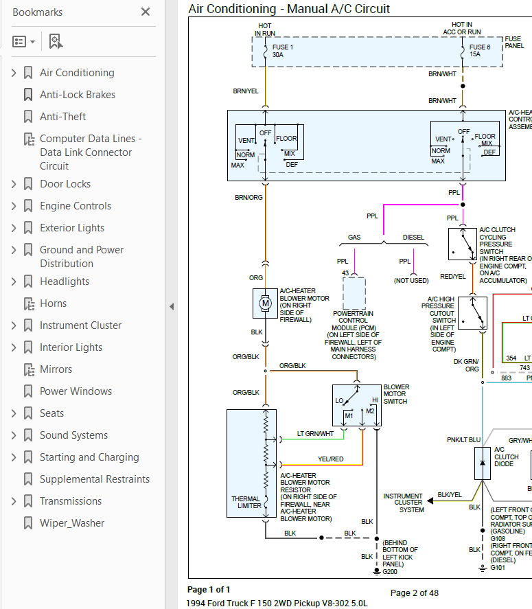Screen dimensions: 532x609
Task: Jump to the Power Windows bookmark
Action: pos(76,391)
